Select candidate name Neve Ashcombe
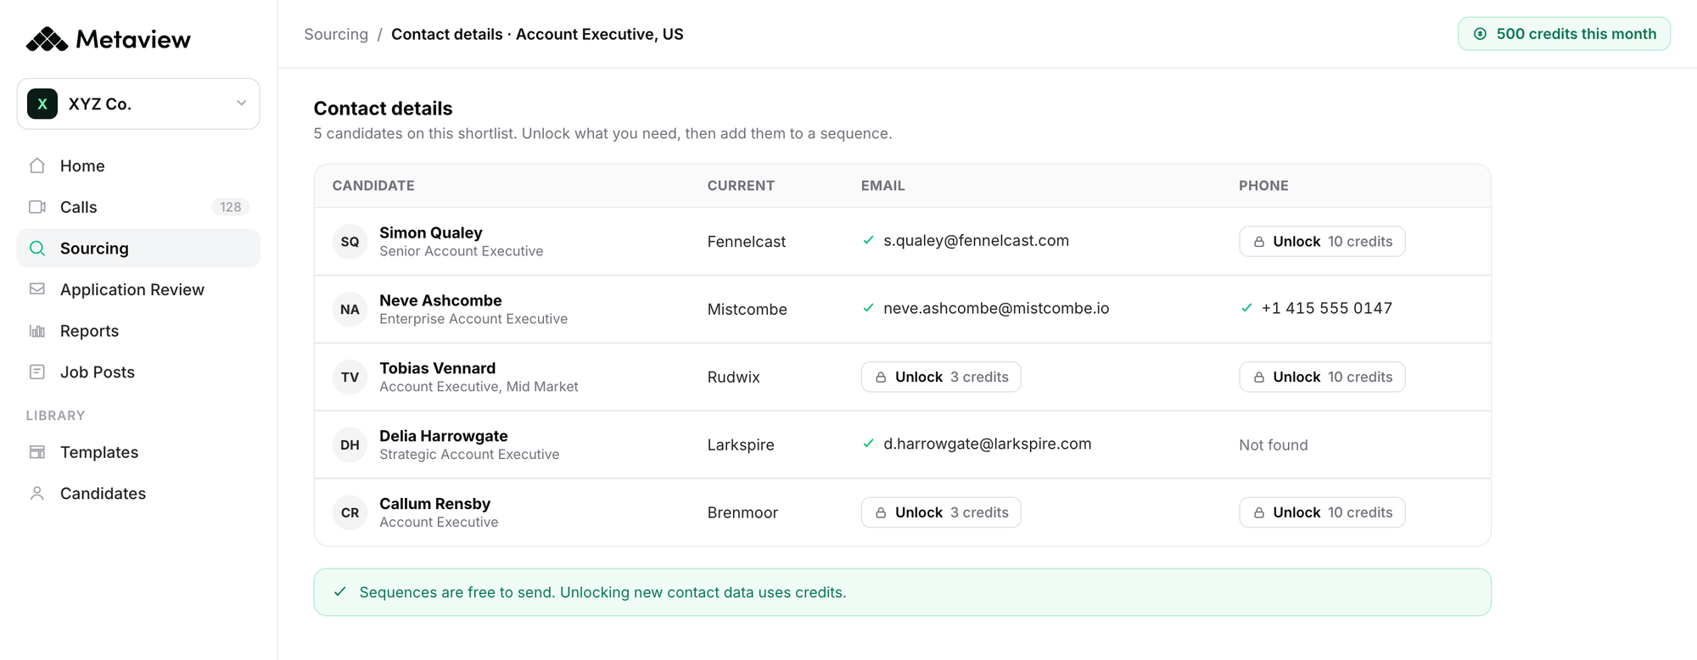Screen dimensions: 1697x660 [440, 300]
